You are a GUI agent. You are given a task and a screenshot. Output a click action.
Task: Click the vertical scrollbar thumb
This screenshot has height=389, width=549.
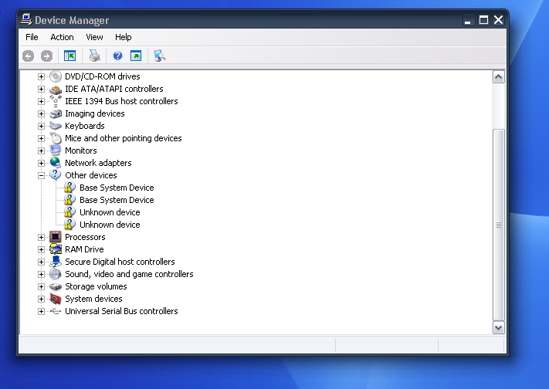[x=499, y=225]
